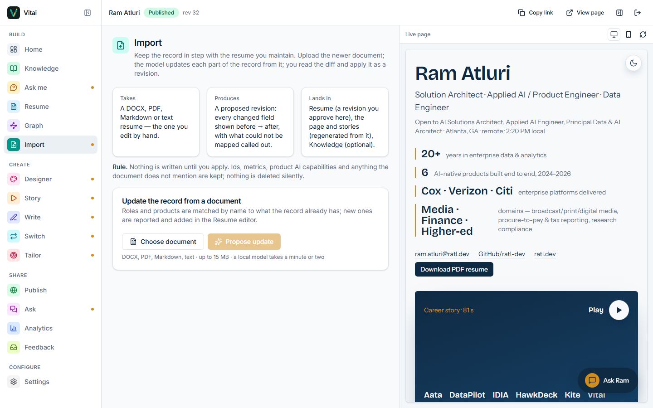The image size is (653, 408).
Task: Open the ratl.dev link
Action: pos(545,254)
